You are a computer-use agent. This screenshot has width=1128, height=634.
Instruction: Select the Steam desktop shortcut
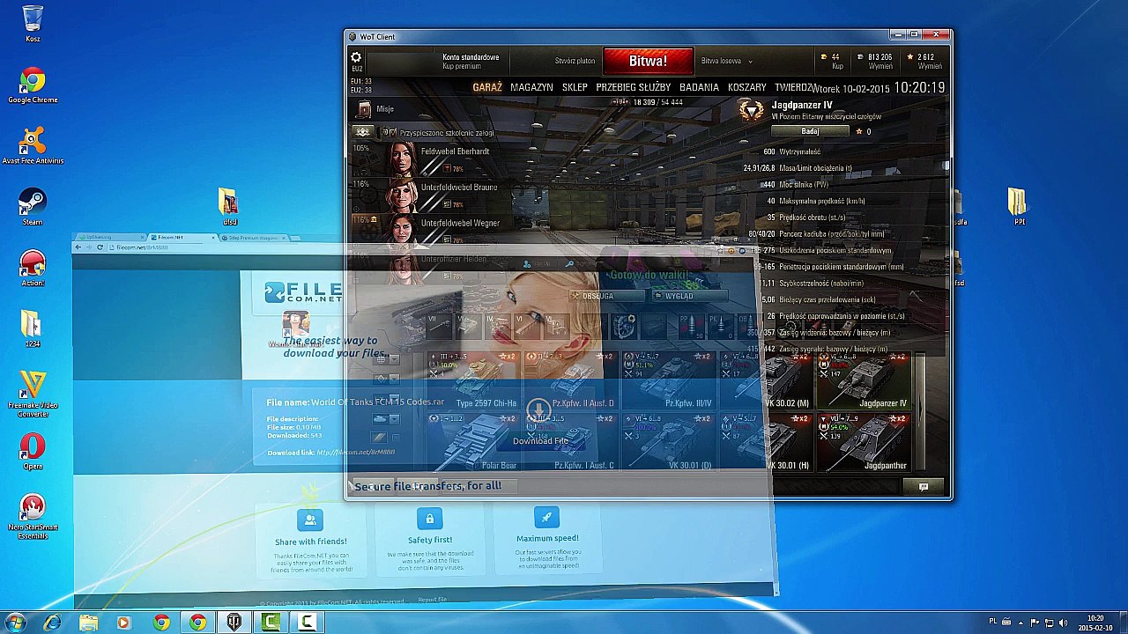click(x=33, y=208)
